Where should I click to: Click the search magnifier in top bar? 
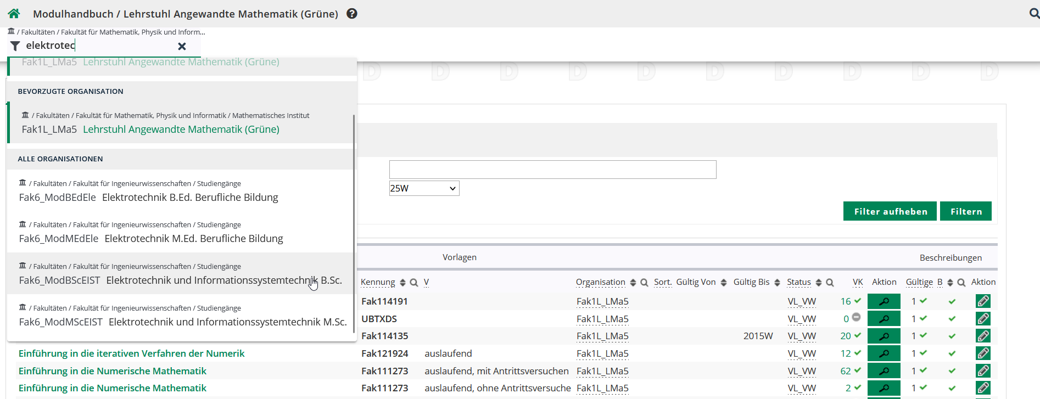1033,13
